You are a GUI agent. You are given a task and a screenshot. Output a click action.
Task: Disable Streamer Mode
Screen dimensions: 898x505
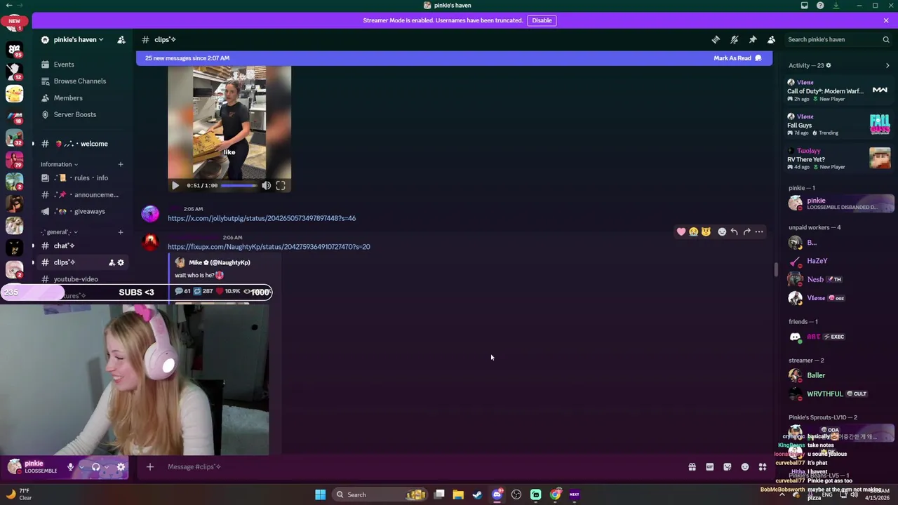click(542, 20)
